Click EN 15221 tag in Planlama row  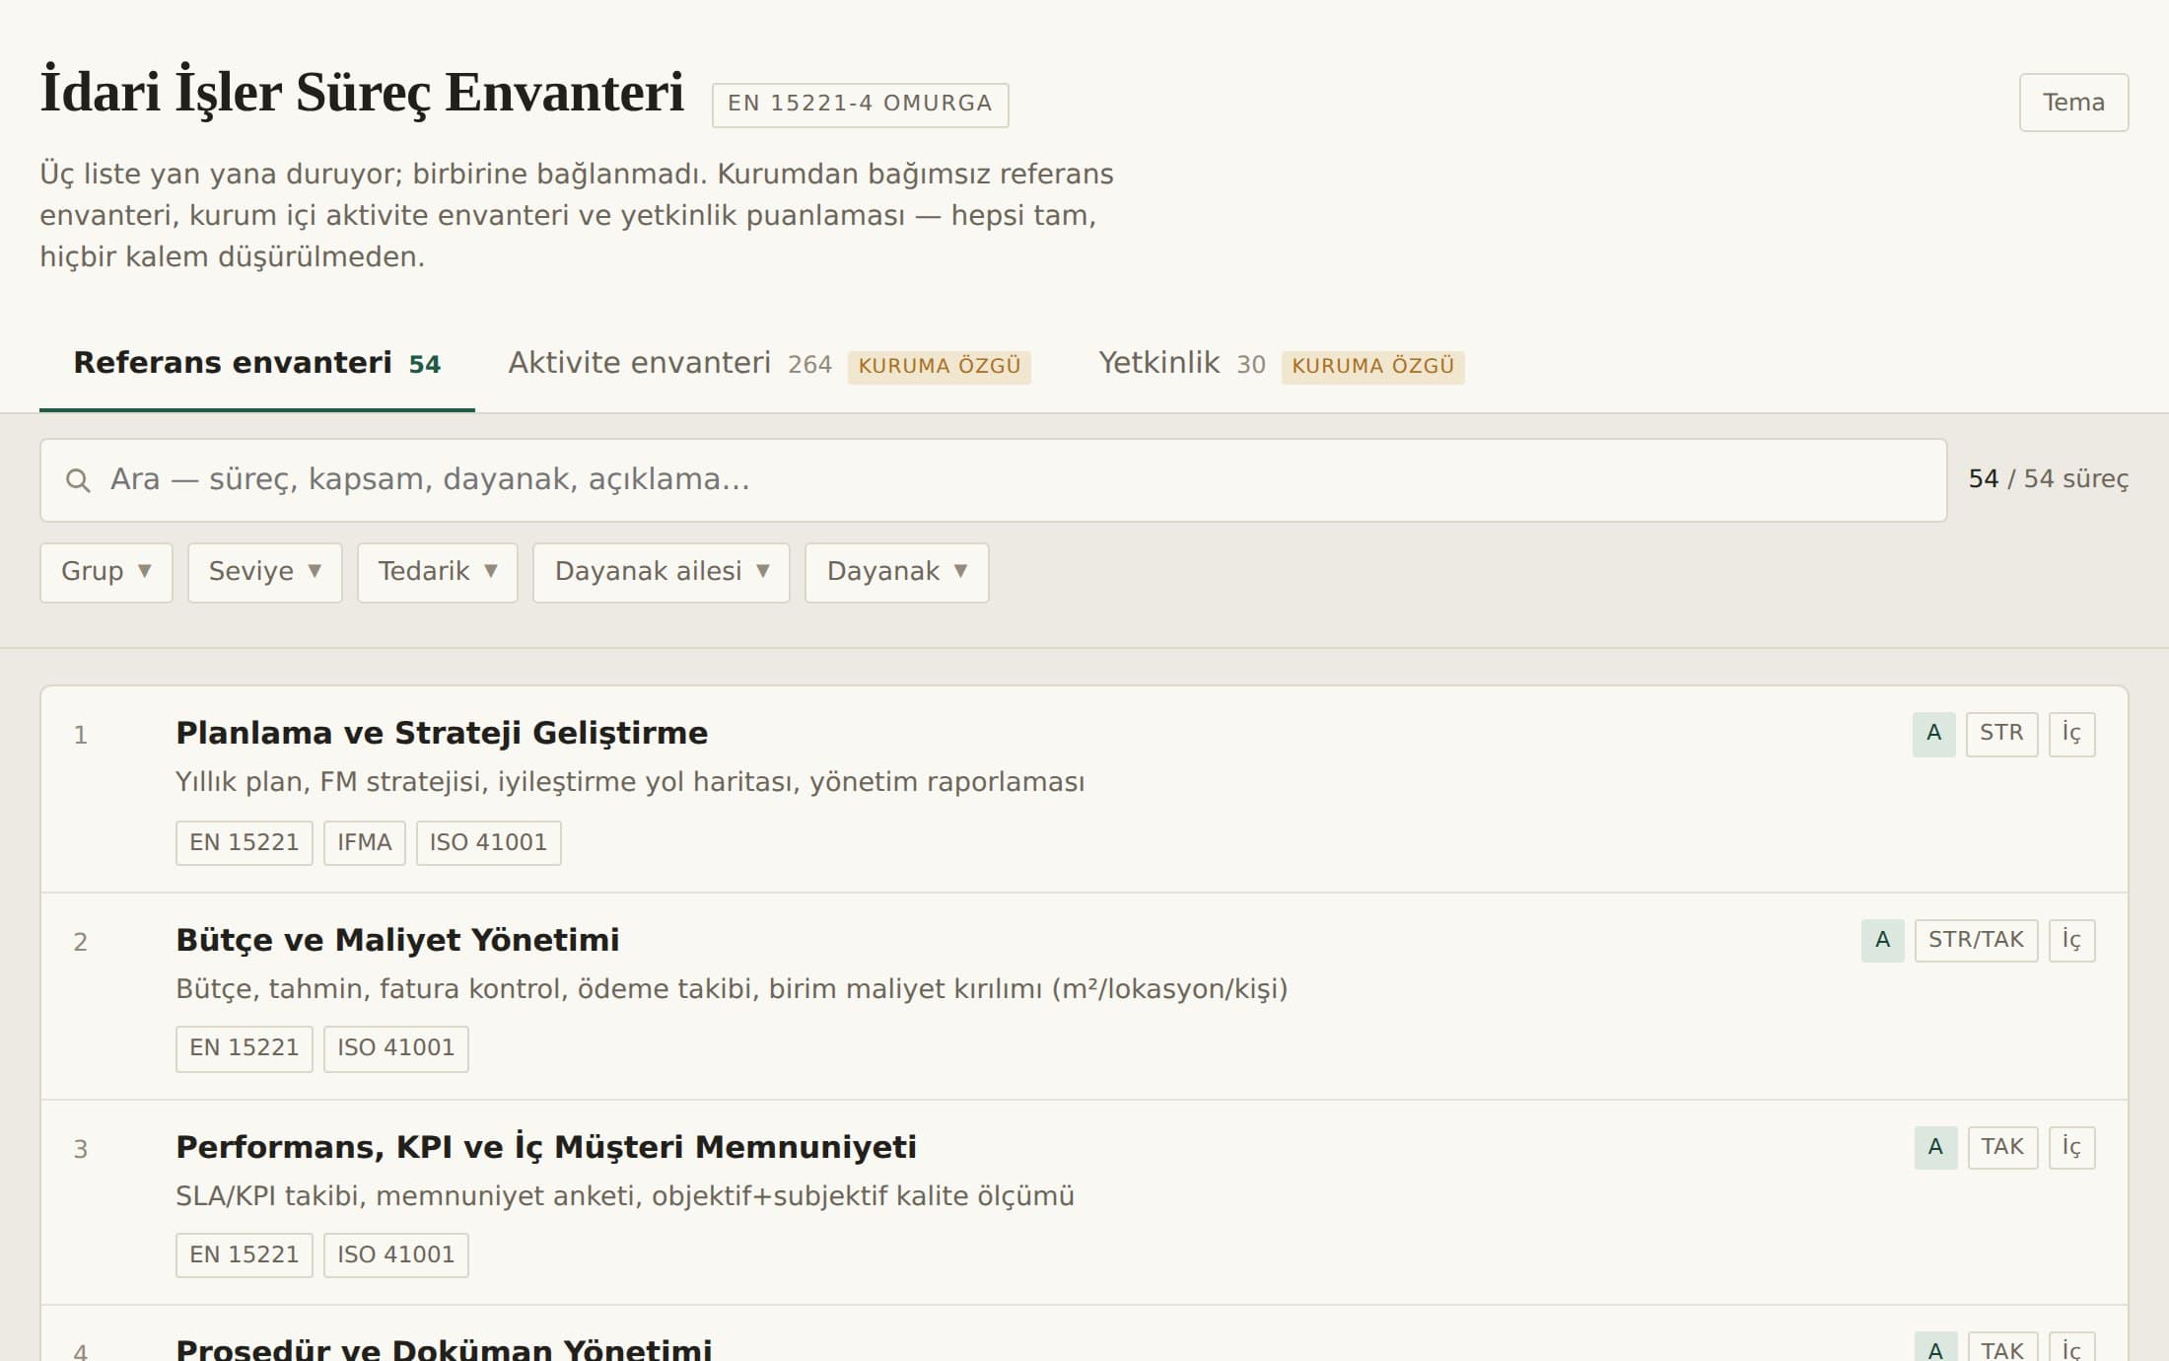[x=245, y=842]
